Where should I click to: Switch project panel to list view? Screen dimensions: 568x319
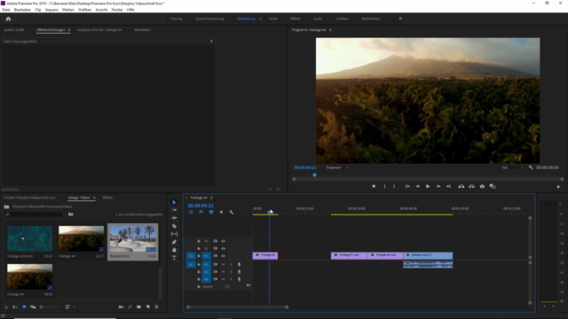15,307
